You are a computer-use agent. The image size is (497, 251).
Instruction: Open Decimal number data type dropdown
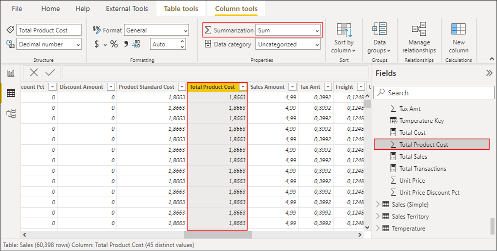(49, 44)
